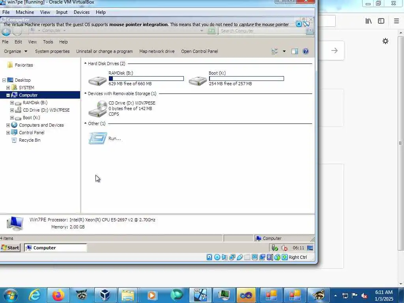Screen dimensions: 404x303
Task: Click host Windows Start orb
Action: (x=11, y=295)
